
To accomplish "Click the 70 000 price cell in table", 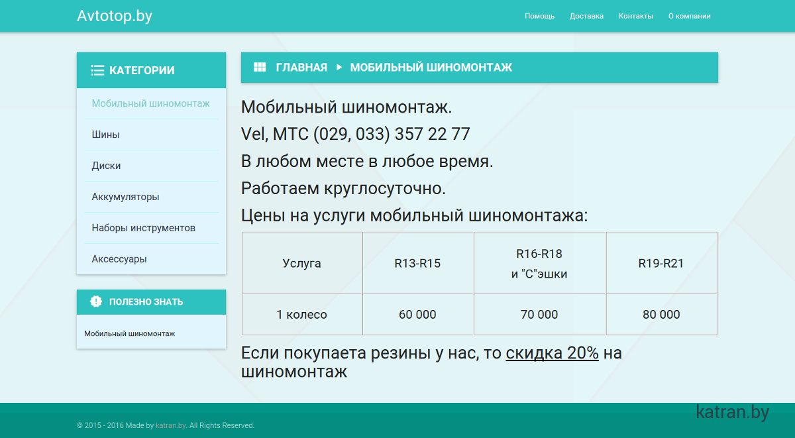I will pyautogui.click(x=539, y=315).
